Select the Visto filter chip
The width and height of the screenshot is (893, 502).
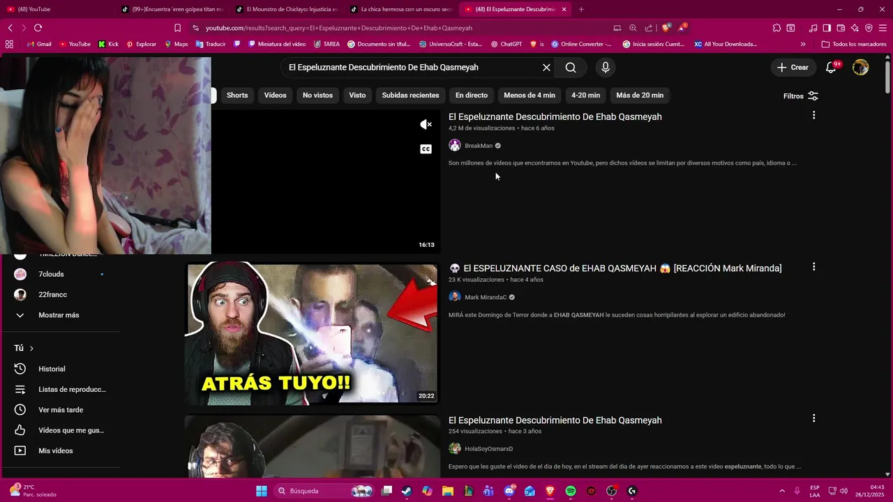[357, 95]
